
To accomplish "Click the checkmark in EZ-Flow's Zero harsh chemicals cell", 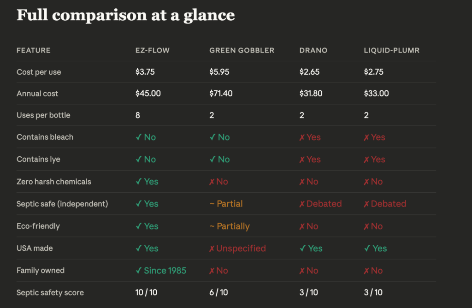I will coord(138,182).
